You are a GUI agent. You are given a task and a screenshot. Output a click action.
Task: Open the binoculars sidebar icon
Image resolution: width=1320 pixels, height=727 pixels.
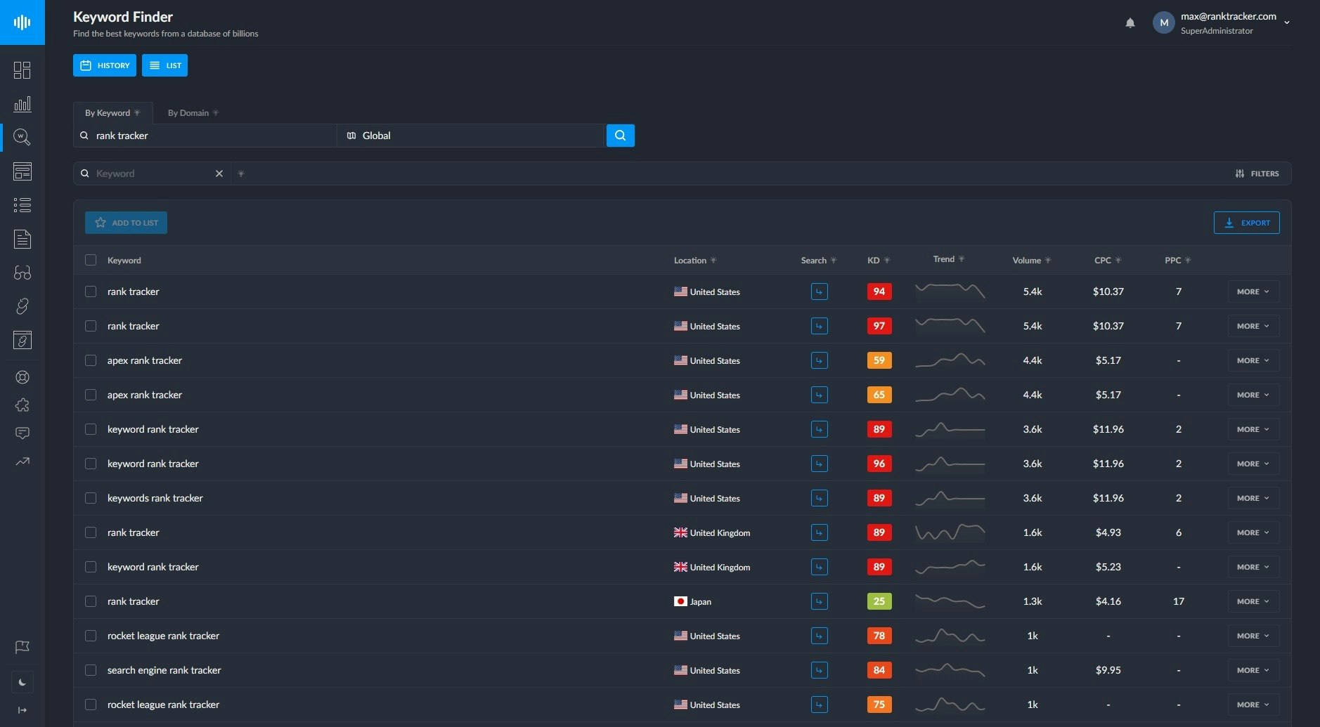pyautogui.click(x=22, y=273)
